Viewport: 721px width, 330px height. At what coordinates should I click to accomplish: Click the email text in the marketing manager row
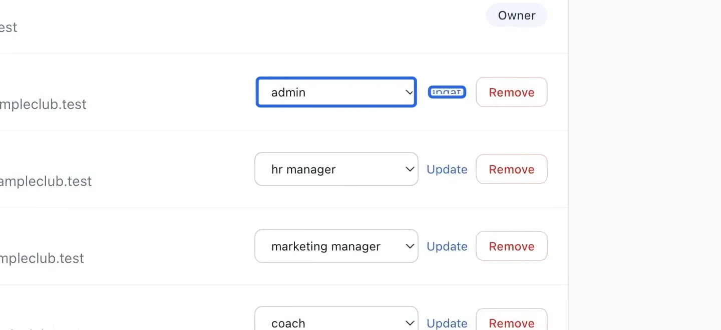(42, 258)
